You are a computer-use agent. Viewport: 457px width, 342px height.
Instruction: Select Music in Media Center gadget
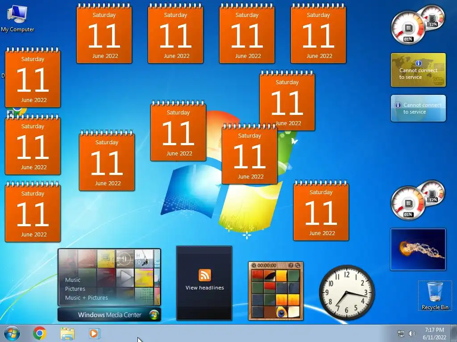(73, 280)
